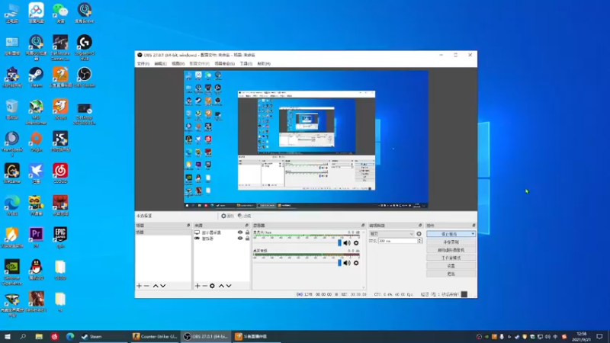Move the scene up in Scenes panel

tap(156, 286)
